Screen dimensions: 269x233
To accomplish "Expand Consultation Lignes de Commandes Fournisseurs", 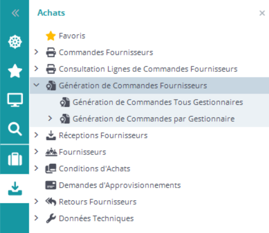I will [x=37, y=69].
